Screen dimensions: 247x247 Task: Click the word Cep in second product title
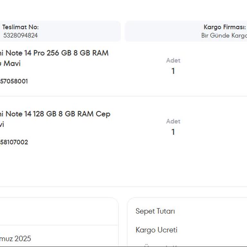[103, 114]
